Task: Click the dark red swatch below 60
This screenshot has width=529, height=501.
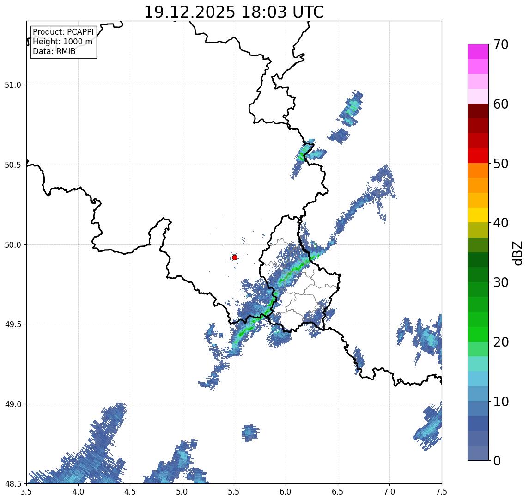Action: 478,111
